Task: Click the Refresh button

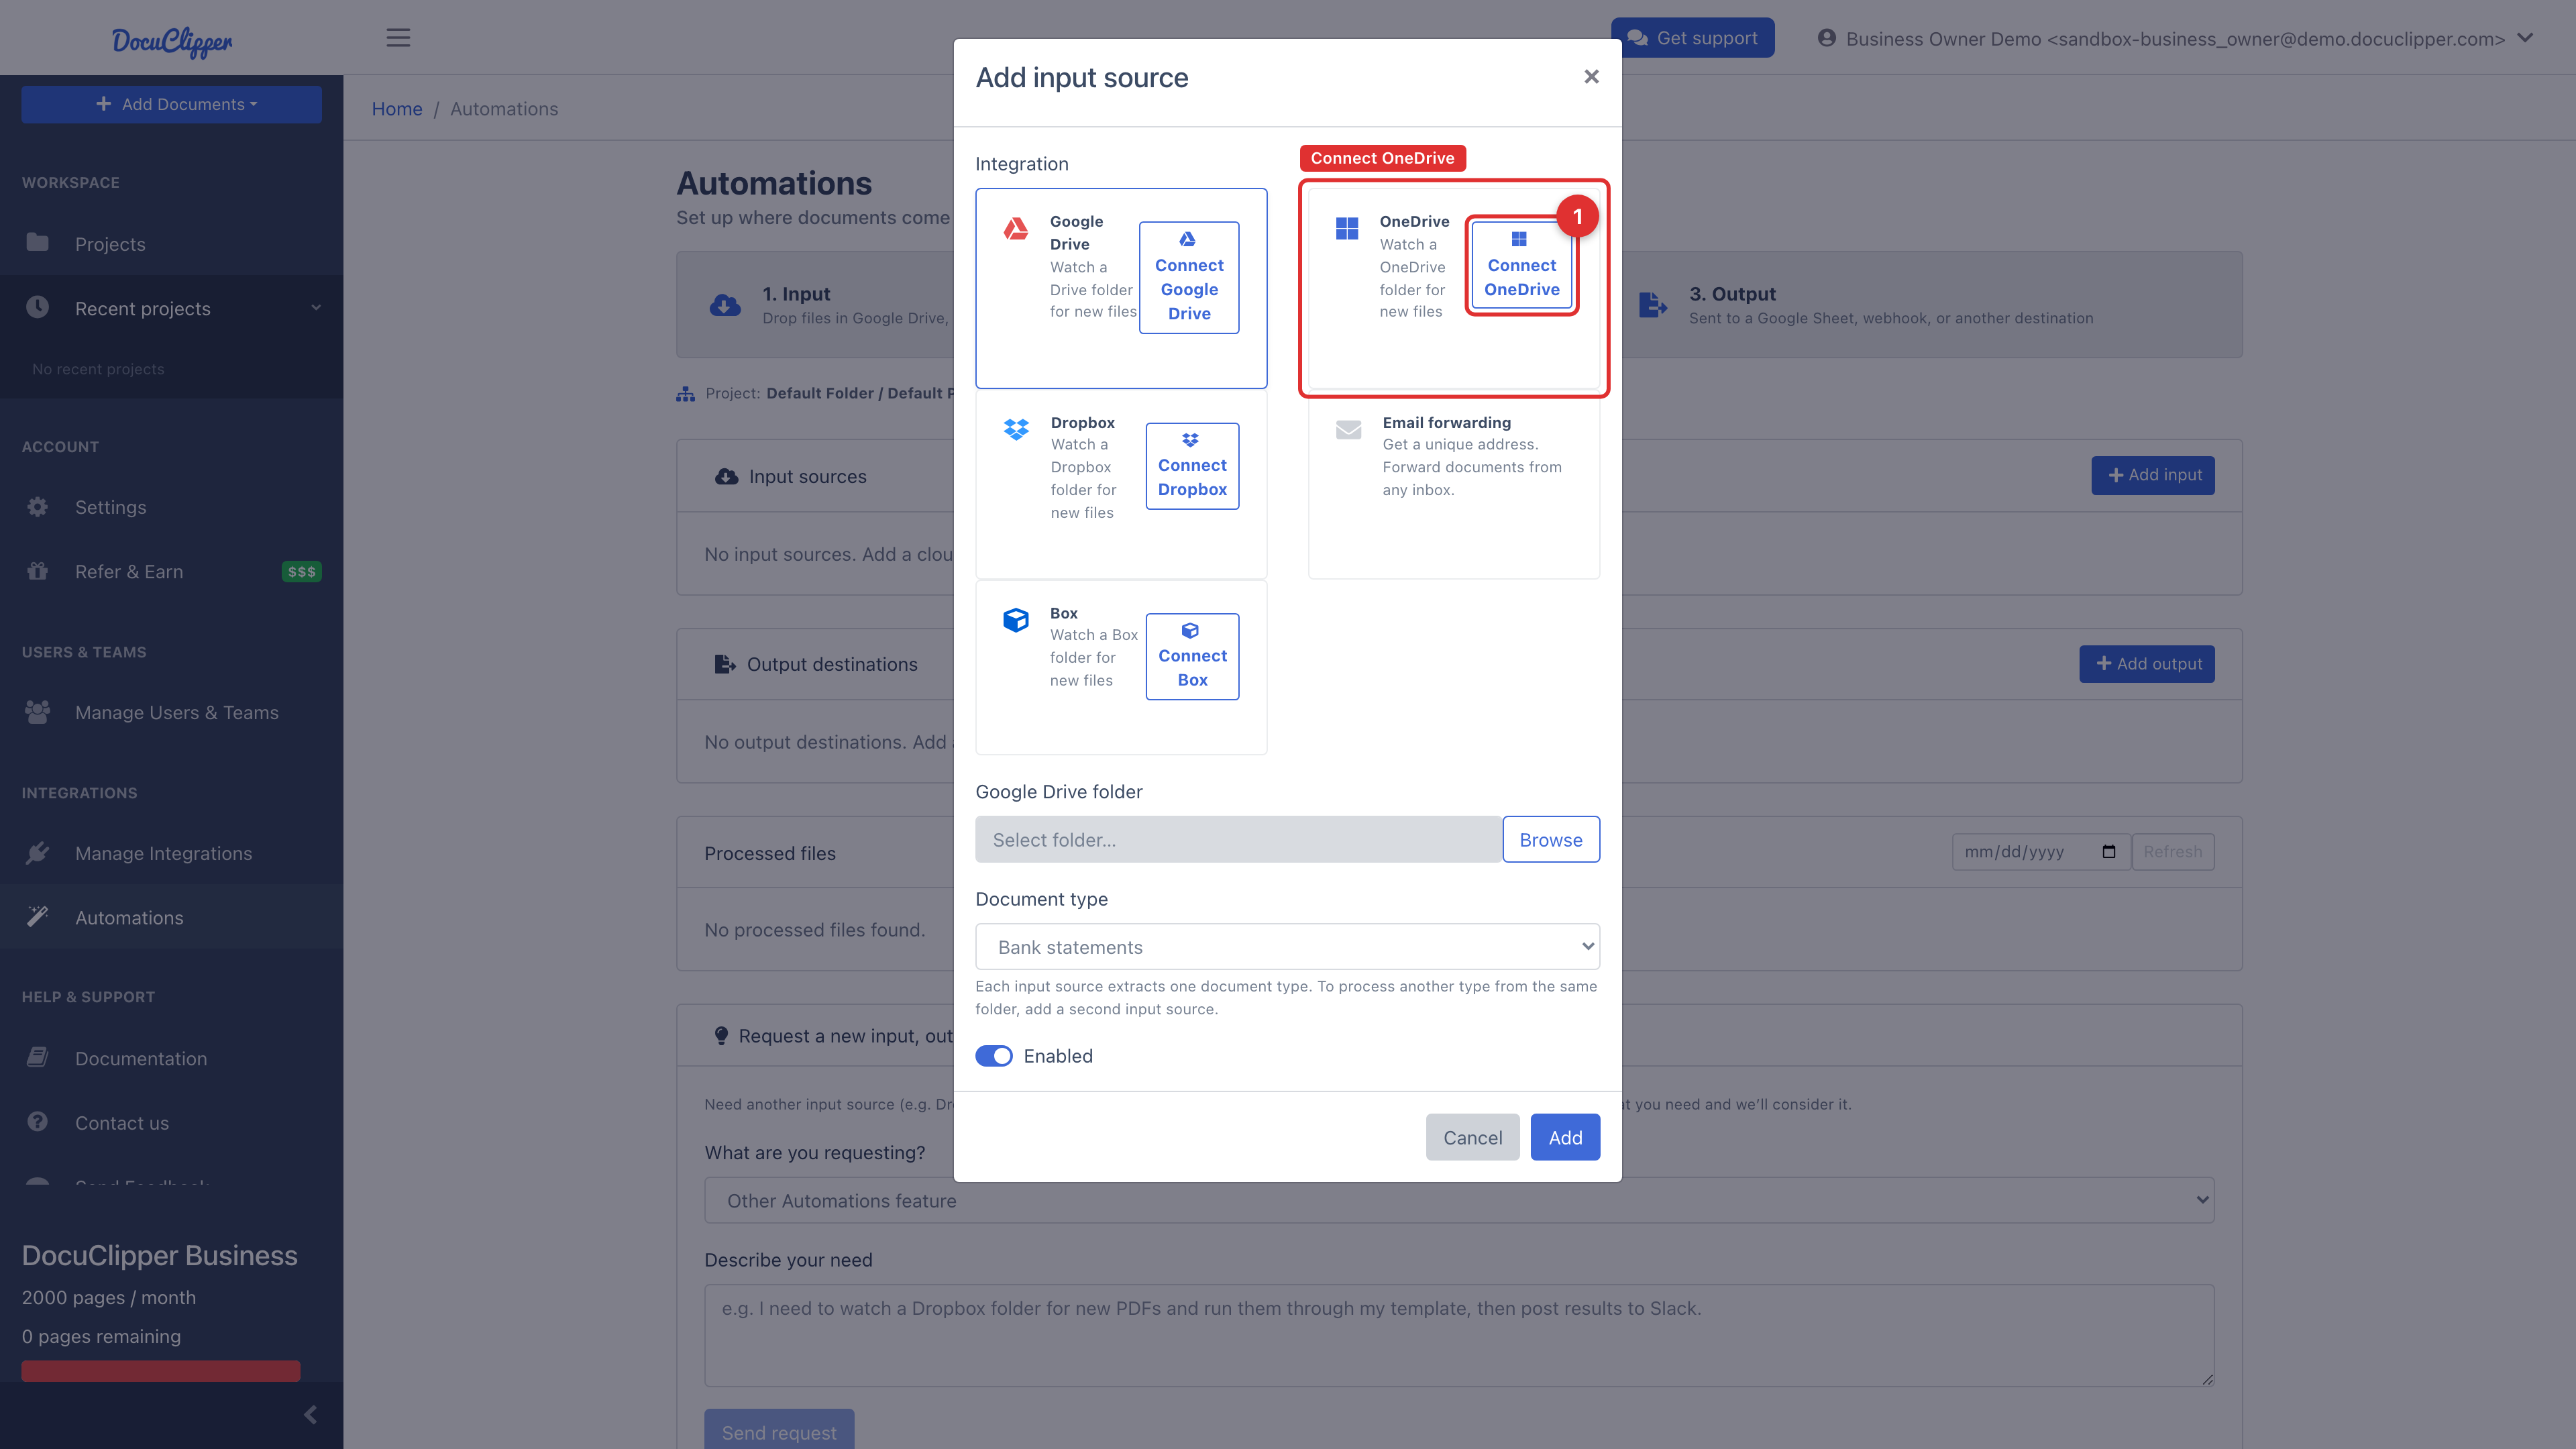Action: click(2173, 852)
